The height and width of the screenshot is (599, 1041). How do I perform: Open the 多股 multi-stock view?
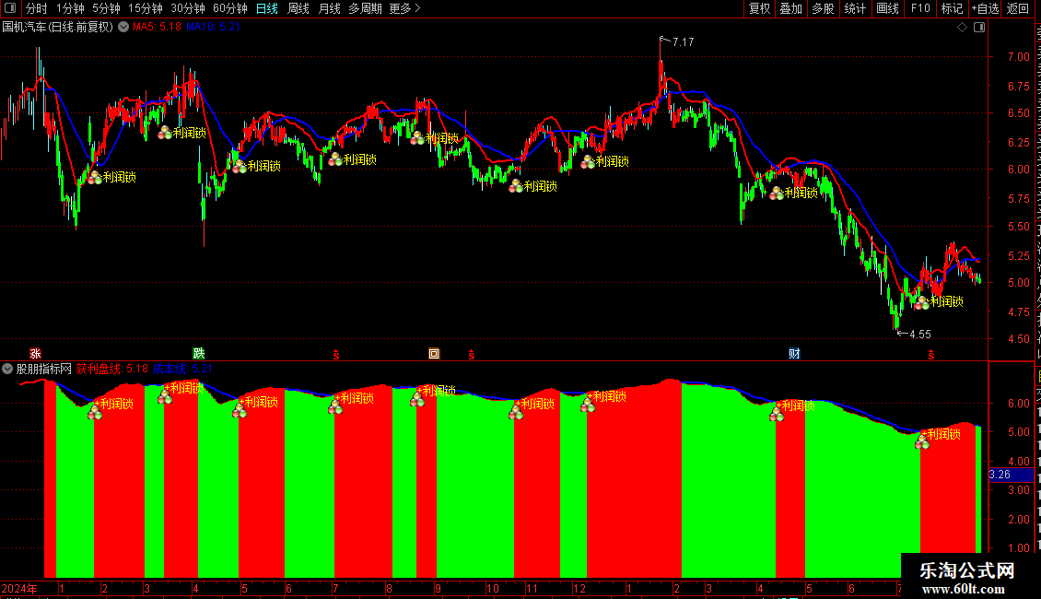tap(823, 8)
